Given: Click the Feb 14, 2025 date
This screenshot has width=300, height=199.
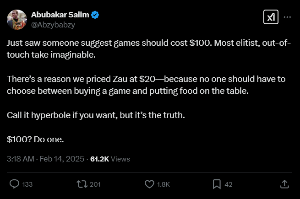Looking at the screenshot, I should (x=63, y=159).
